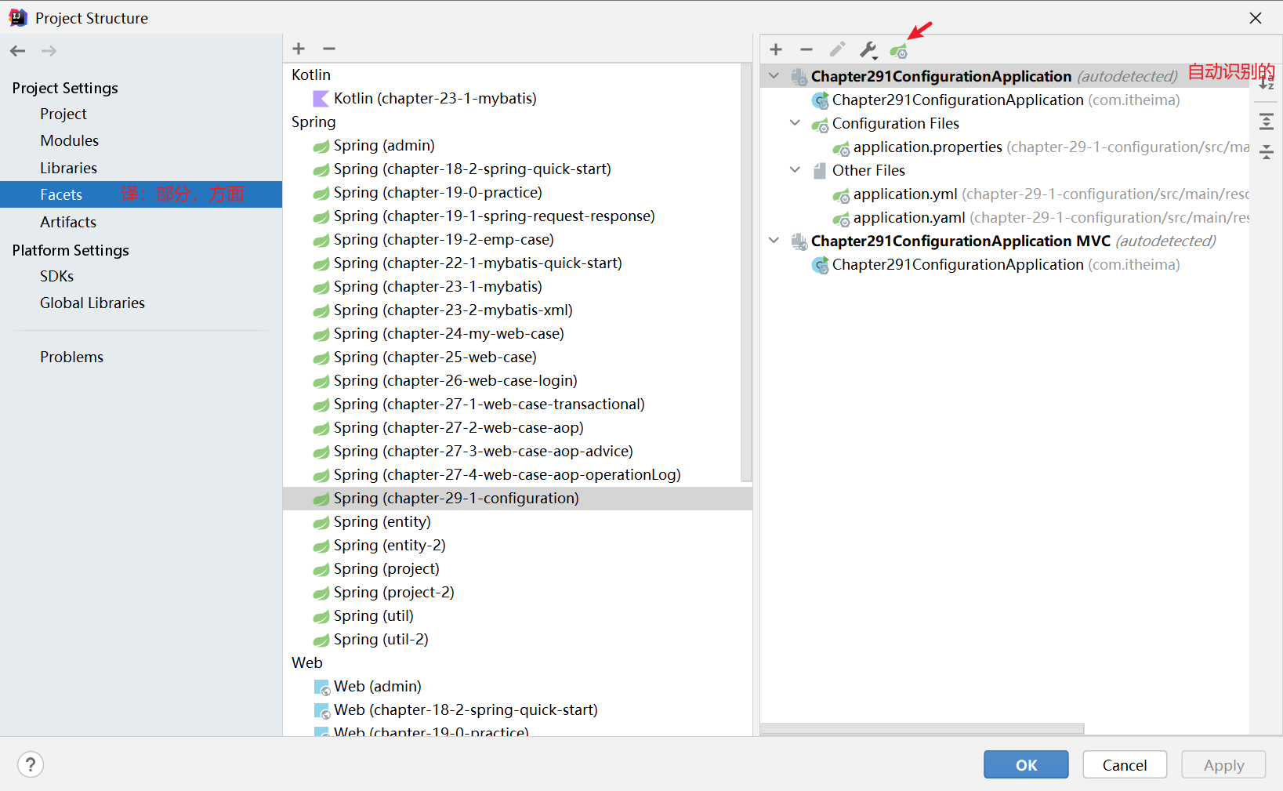Collapse the Configuration Files node
1283x791 pixels.
(x=796, y=123)
